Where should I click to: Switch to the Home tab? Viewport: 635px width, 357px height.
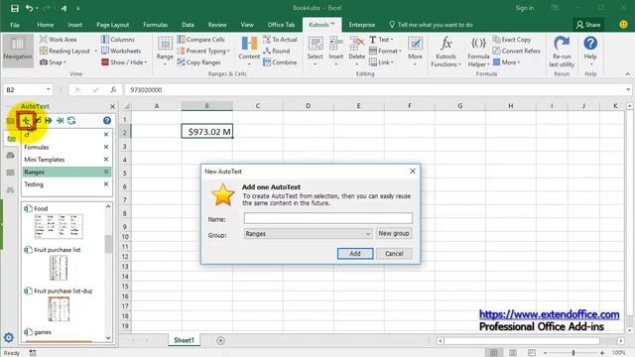click(x=46, y=25)
